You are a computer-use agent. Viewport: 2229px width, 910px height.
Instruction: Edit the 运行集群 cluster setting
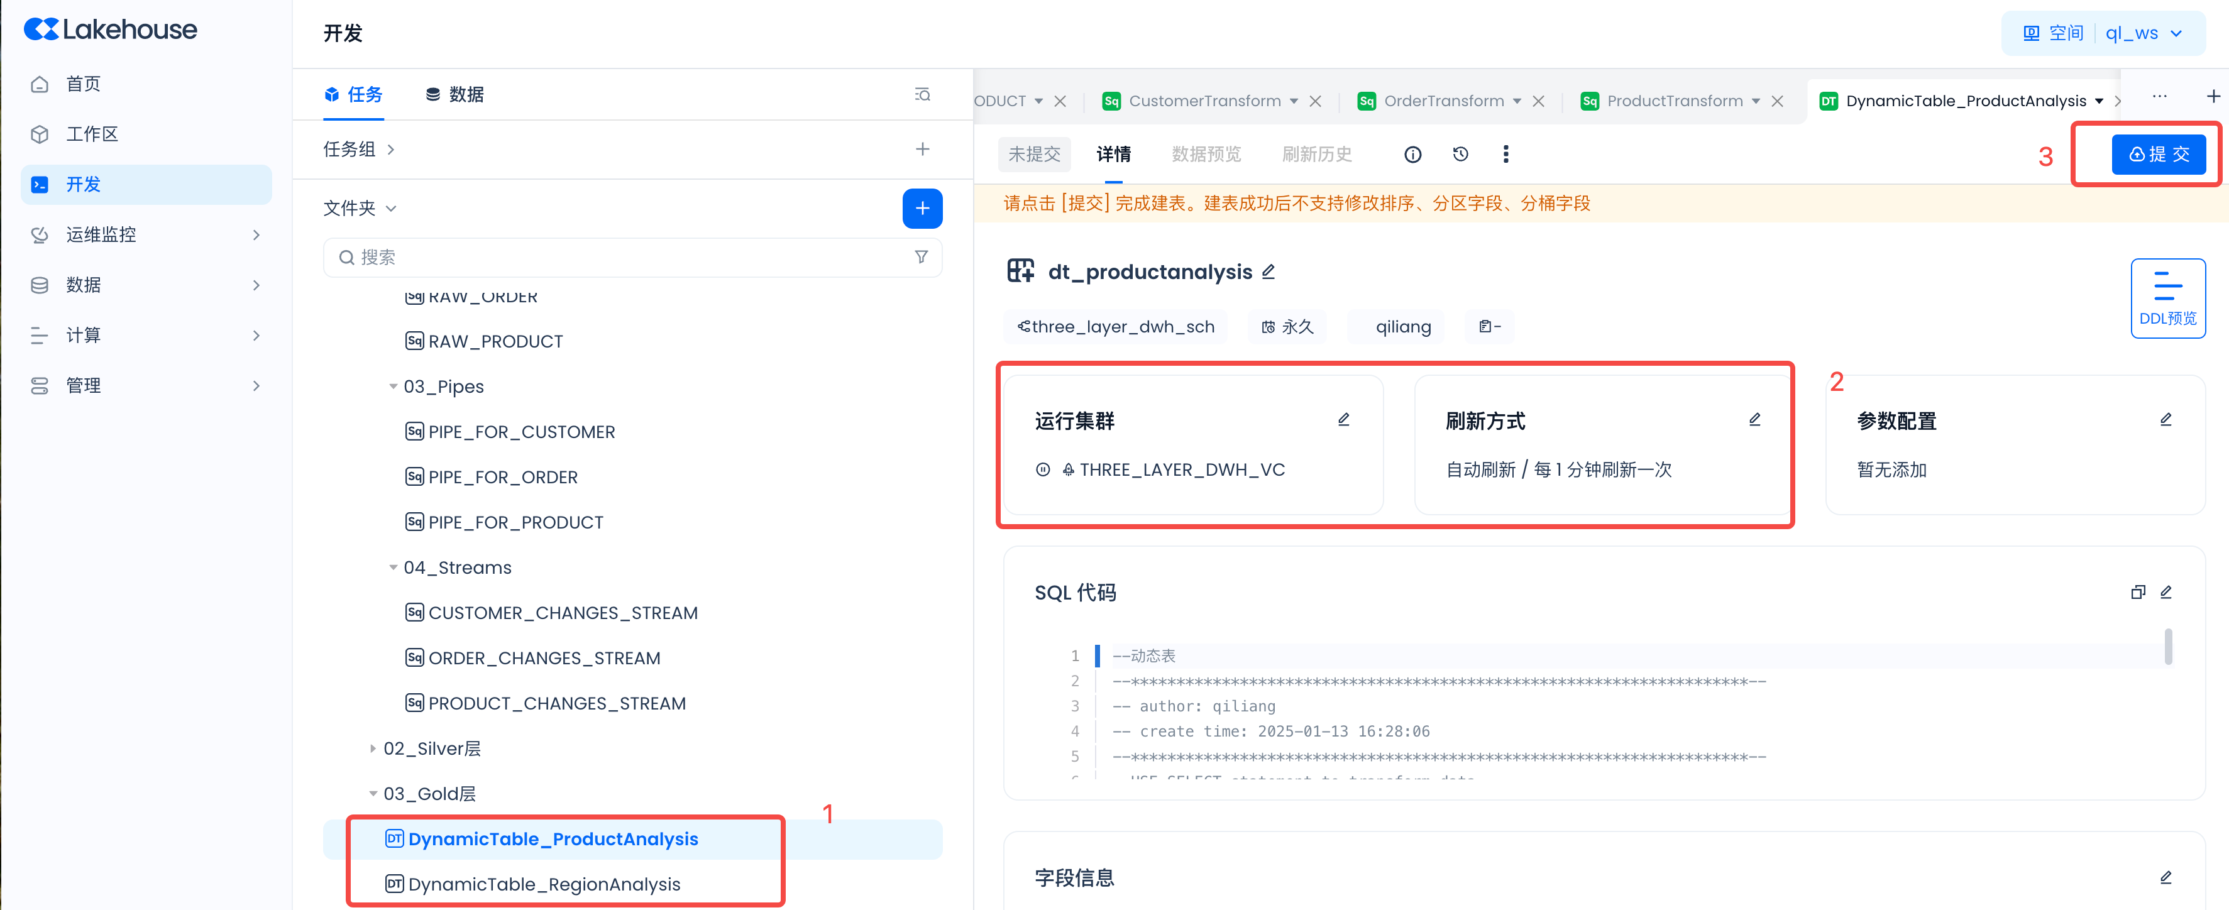click(1343, 420)
